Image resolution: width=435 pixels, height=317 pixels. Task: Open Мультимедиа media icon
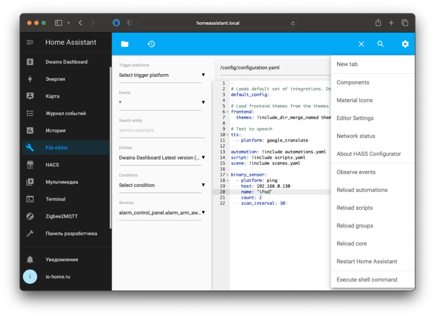coord(30,182)
